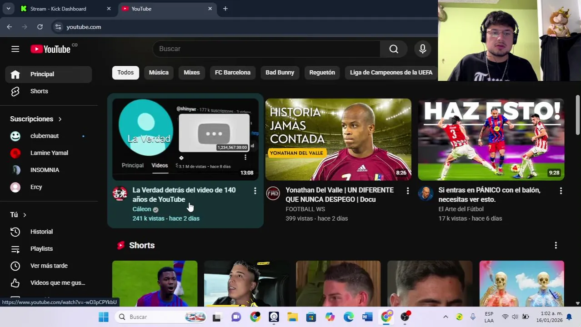Image resolution: width=581 pixels, height=327 pixels.
Task: Expand Suscripciones section chevron
Action: [60, 119]
